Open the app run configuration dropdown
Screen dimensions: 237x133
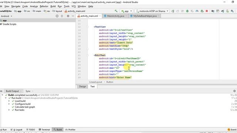click(127, 11)
